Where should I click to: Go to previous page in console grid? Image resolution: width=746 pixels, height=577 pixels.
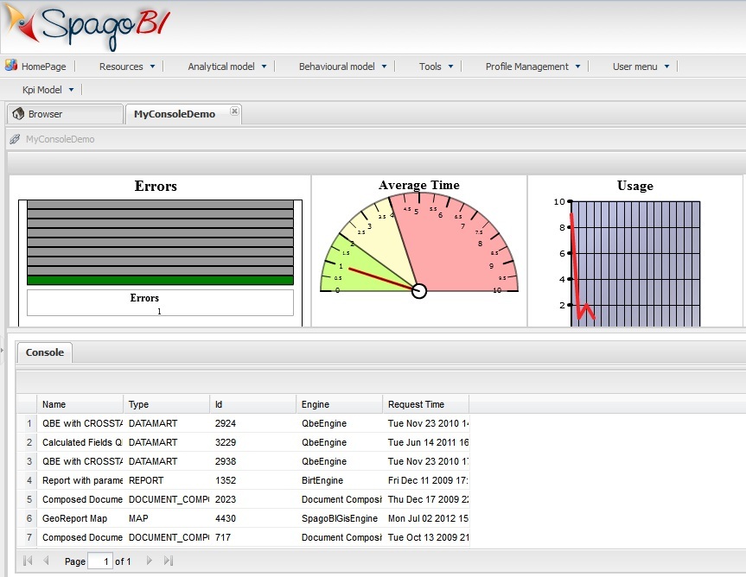[x=46, y=561]
